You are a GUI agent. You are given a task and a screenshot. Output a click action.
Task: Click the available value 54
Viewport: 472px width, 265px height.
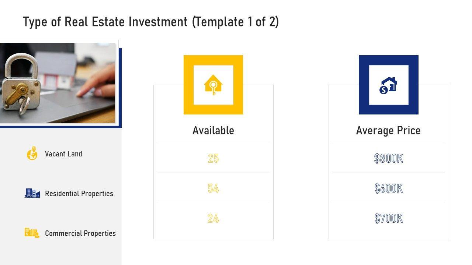click(213, 188)
